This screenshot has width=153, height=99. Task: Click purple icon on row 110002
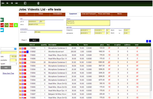(23, 52)
